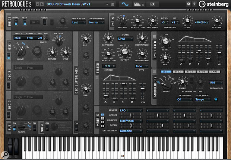
Task: Click the pitchbend Down stepper showing -3
Action: (165, 22)
